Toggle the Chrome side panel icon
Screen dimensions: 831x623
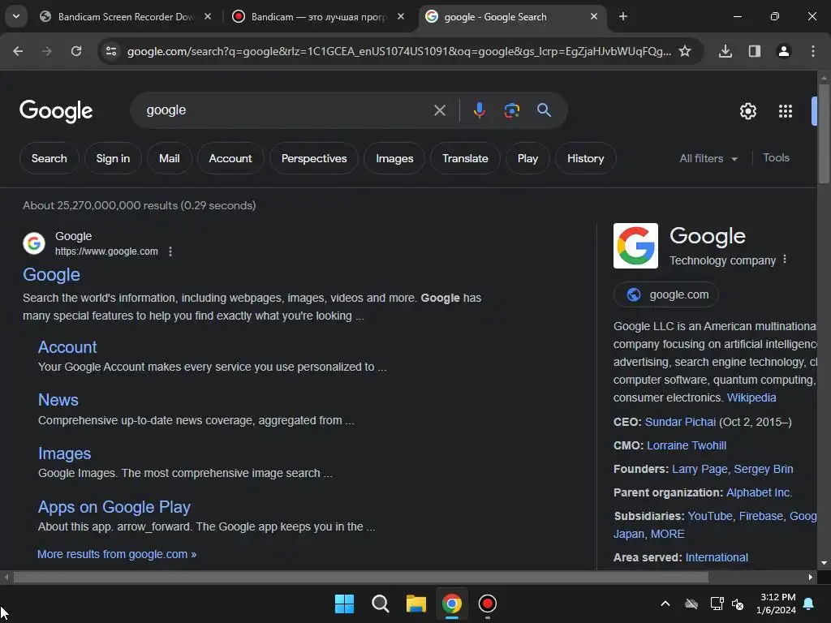(x=755, y=51)
